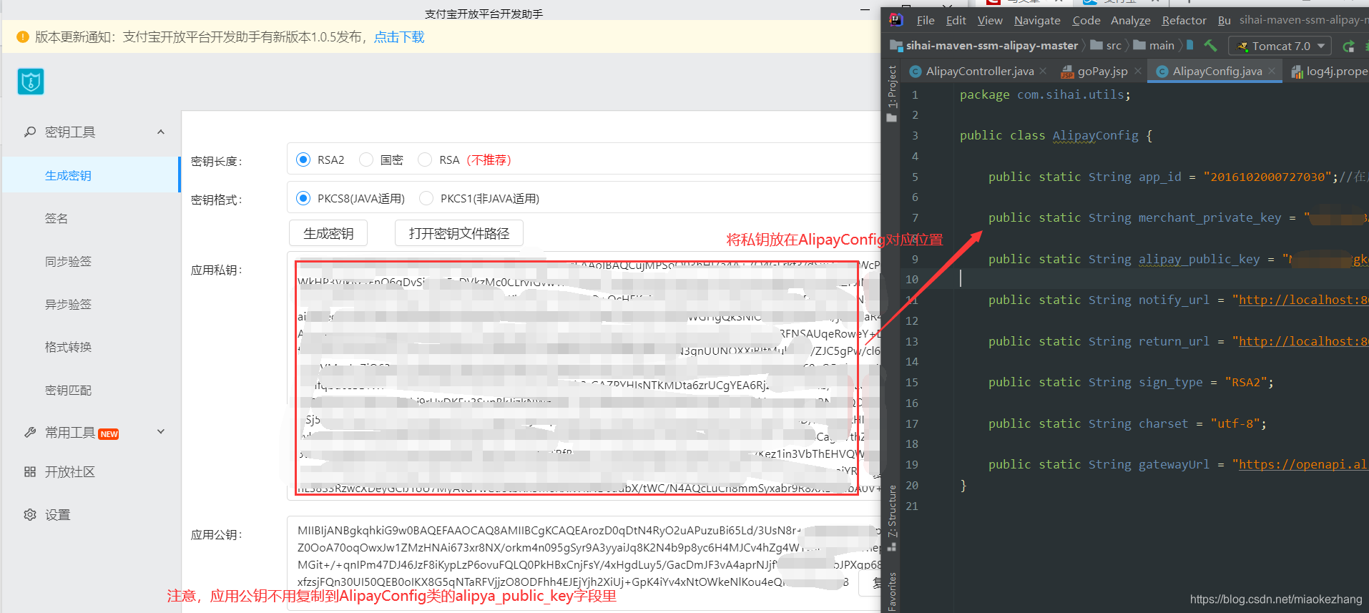
Task: Click the 开放社区 grid icon in sidebar
Action: coord(30,471)
